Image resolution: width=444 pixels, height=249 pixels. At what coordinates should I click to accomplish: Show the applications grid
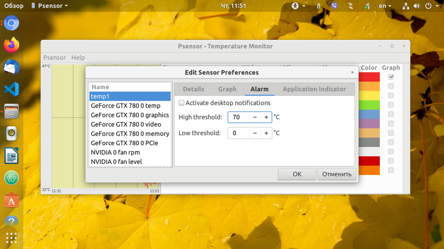[x=11, y=238]
